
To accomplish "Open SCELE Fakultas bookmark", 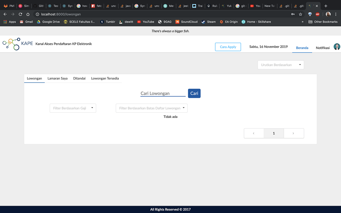I will (x=79, y=22).
